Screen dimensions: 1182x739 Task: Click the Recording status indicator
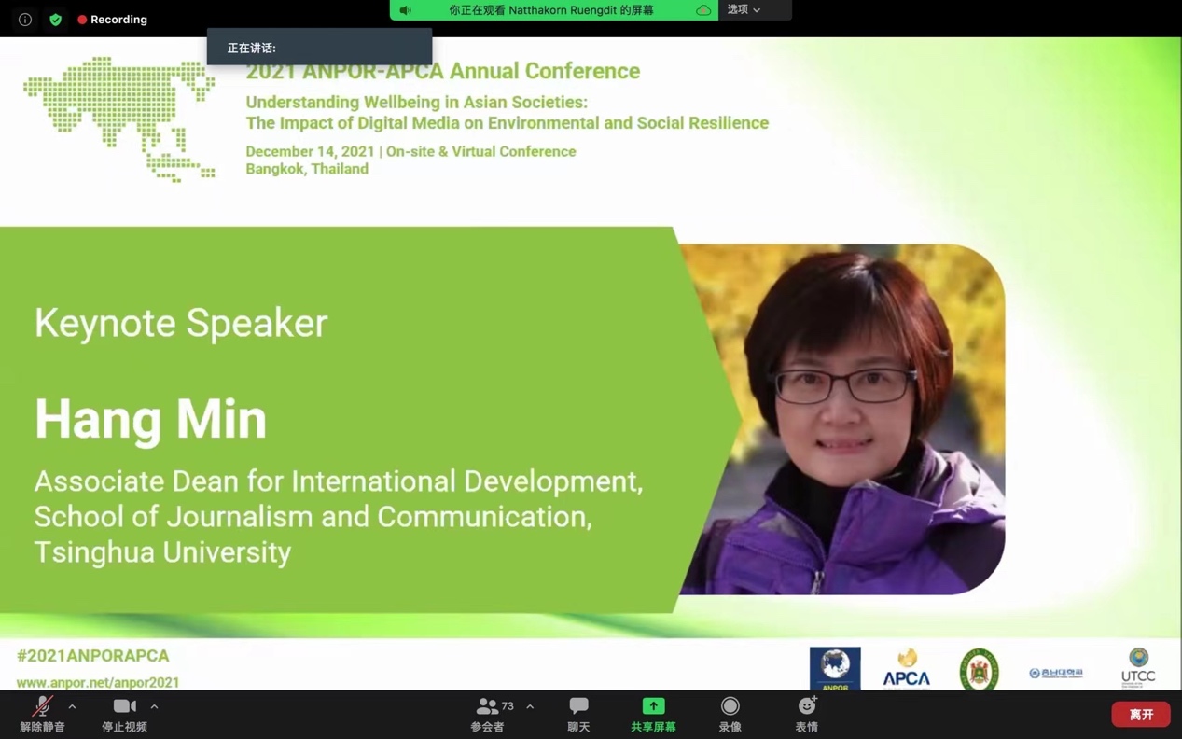(x=113, y=20)
